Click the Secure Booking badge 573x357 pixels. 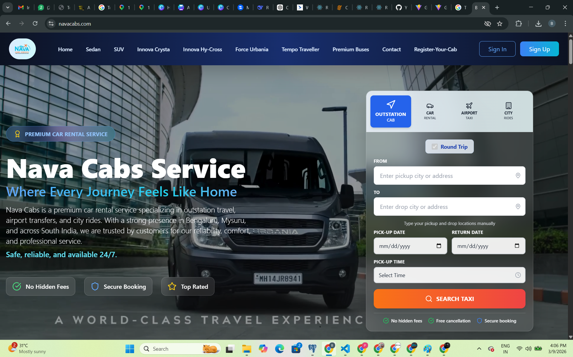pos(118,286)
